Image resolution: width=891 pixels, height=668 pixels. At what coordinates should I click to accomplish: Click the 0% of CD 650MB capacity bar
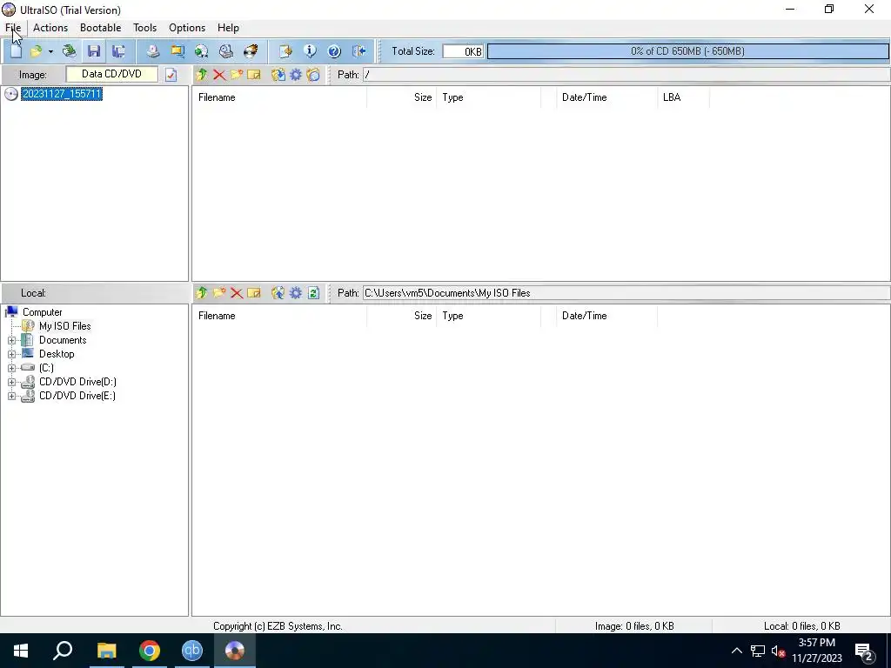(x=687, y=51)
